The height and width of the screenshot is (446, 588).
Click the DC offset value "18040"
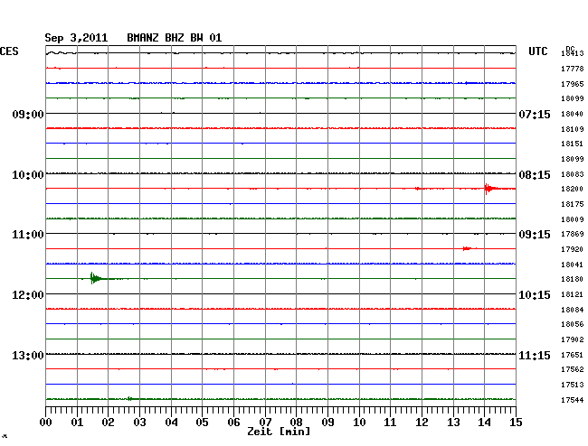pos(573,114)
